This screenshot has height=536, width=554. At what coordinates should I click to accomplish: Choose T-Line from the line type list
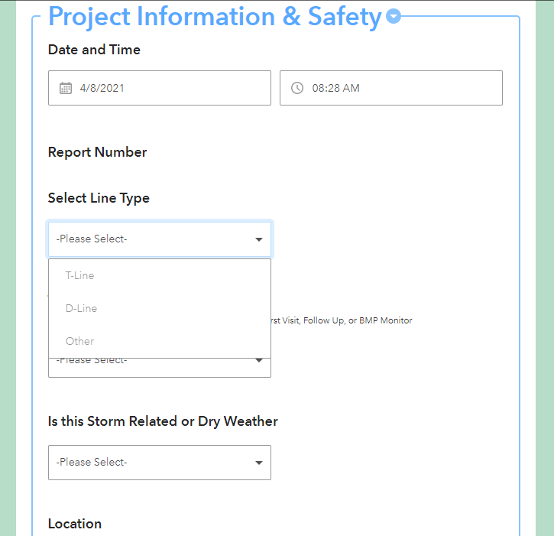[80, 275]
